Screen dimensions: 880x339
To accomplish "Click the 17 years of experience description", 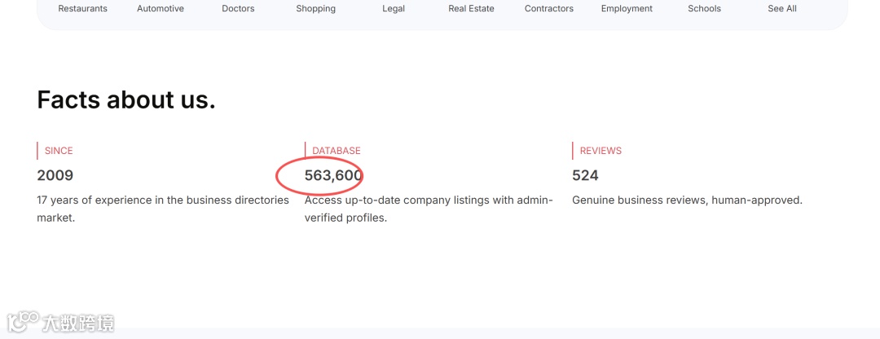I will tap(163, 200).
